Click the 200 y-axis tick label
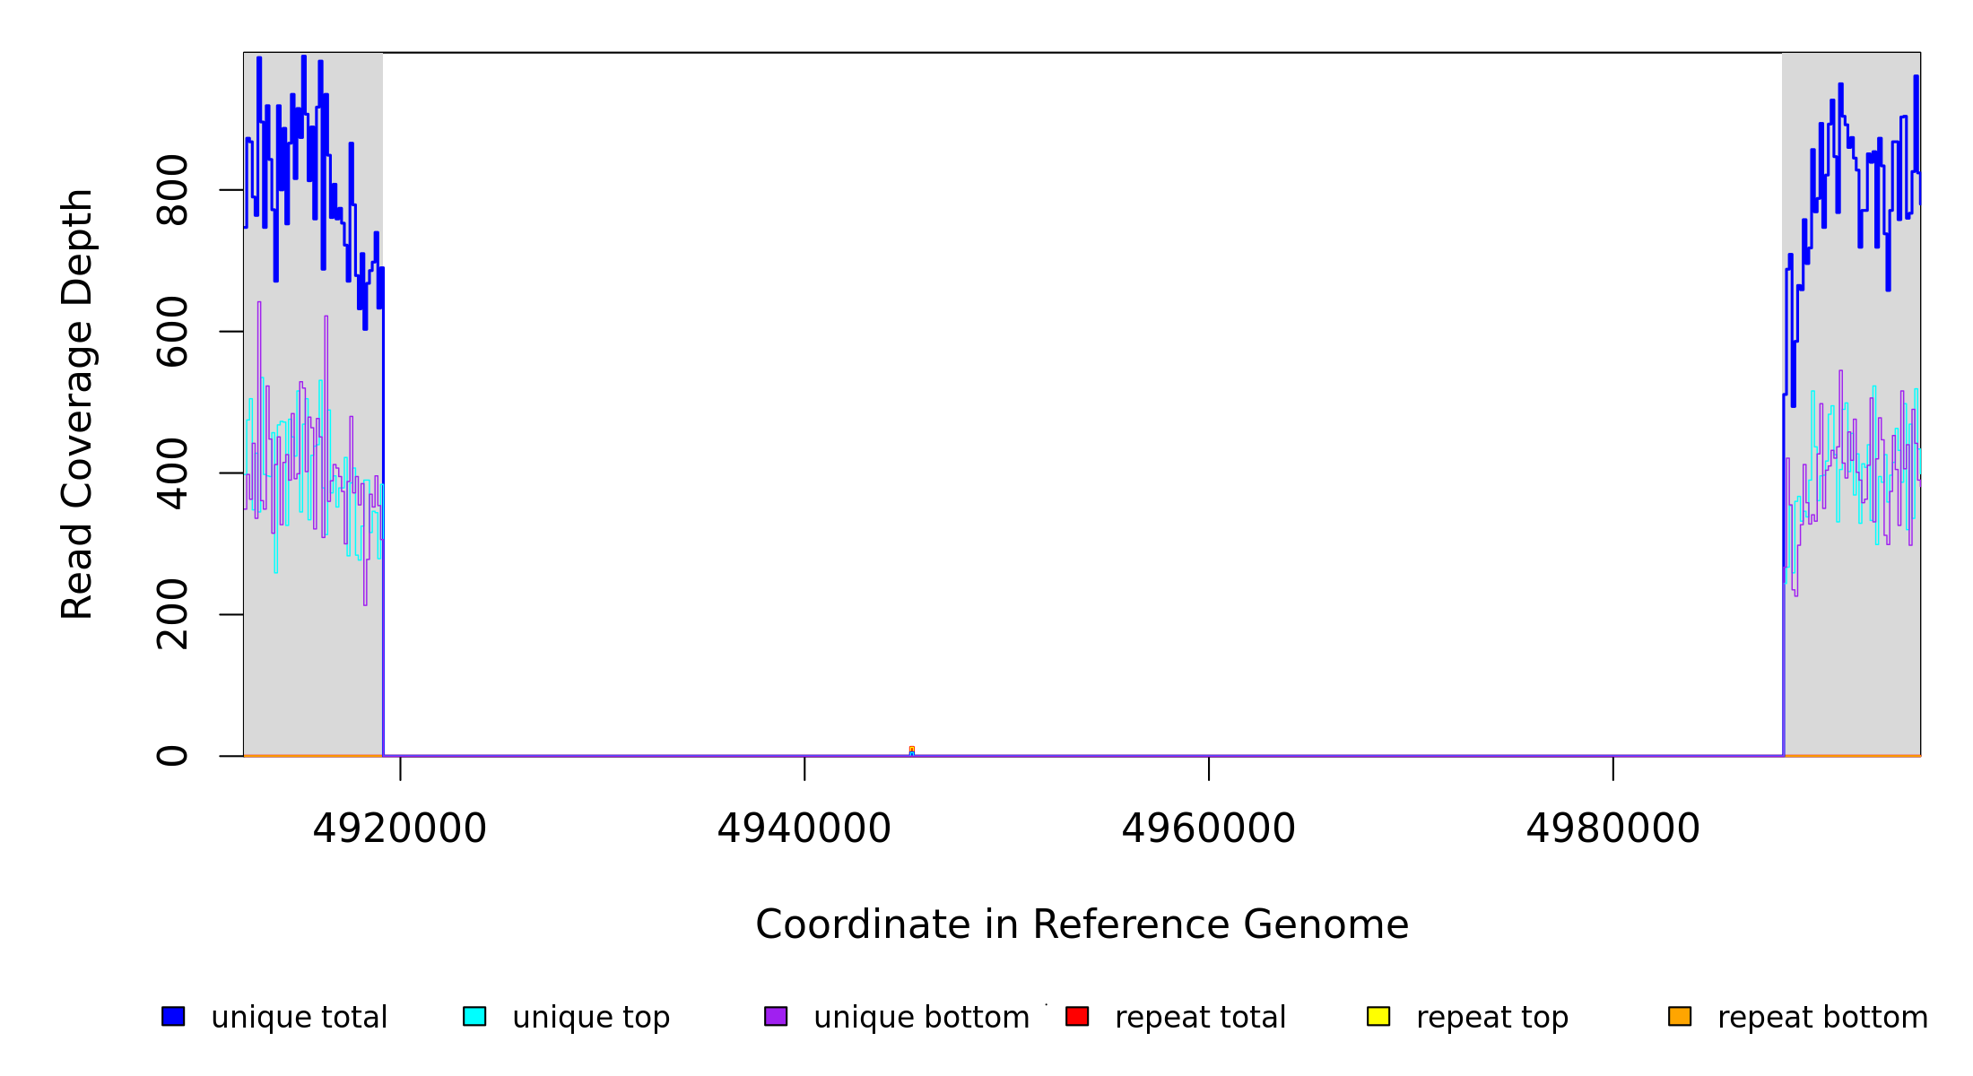This screenshot has width=1973, height=1076. tap(172, 614)
